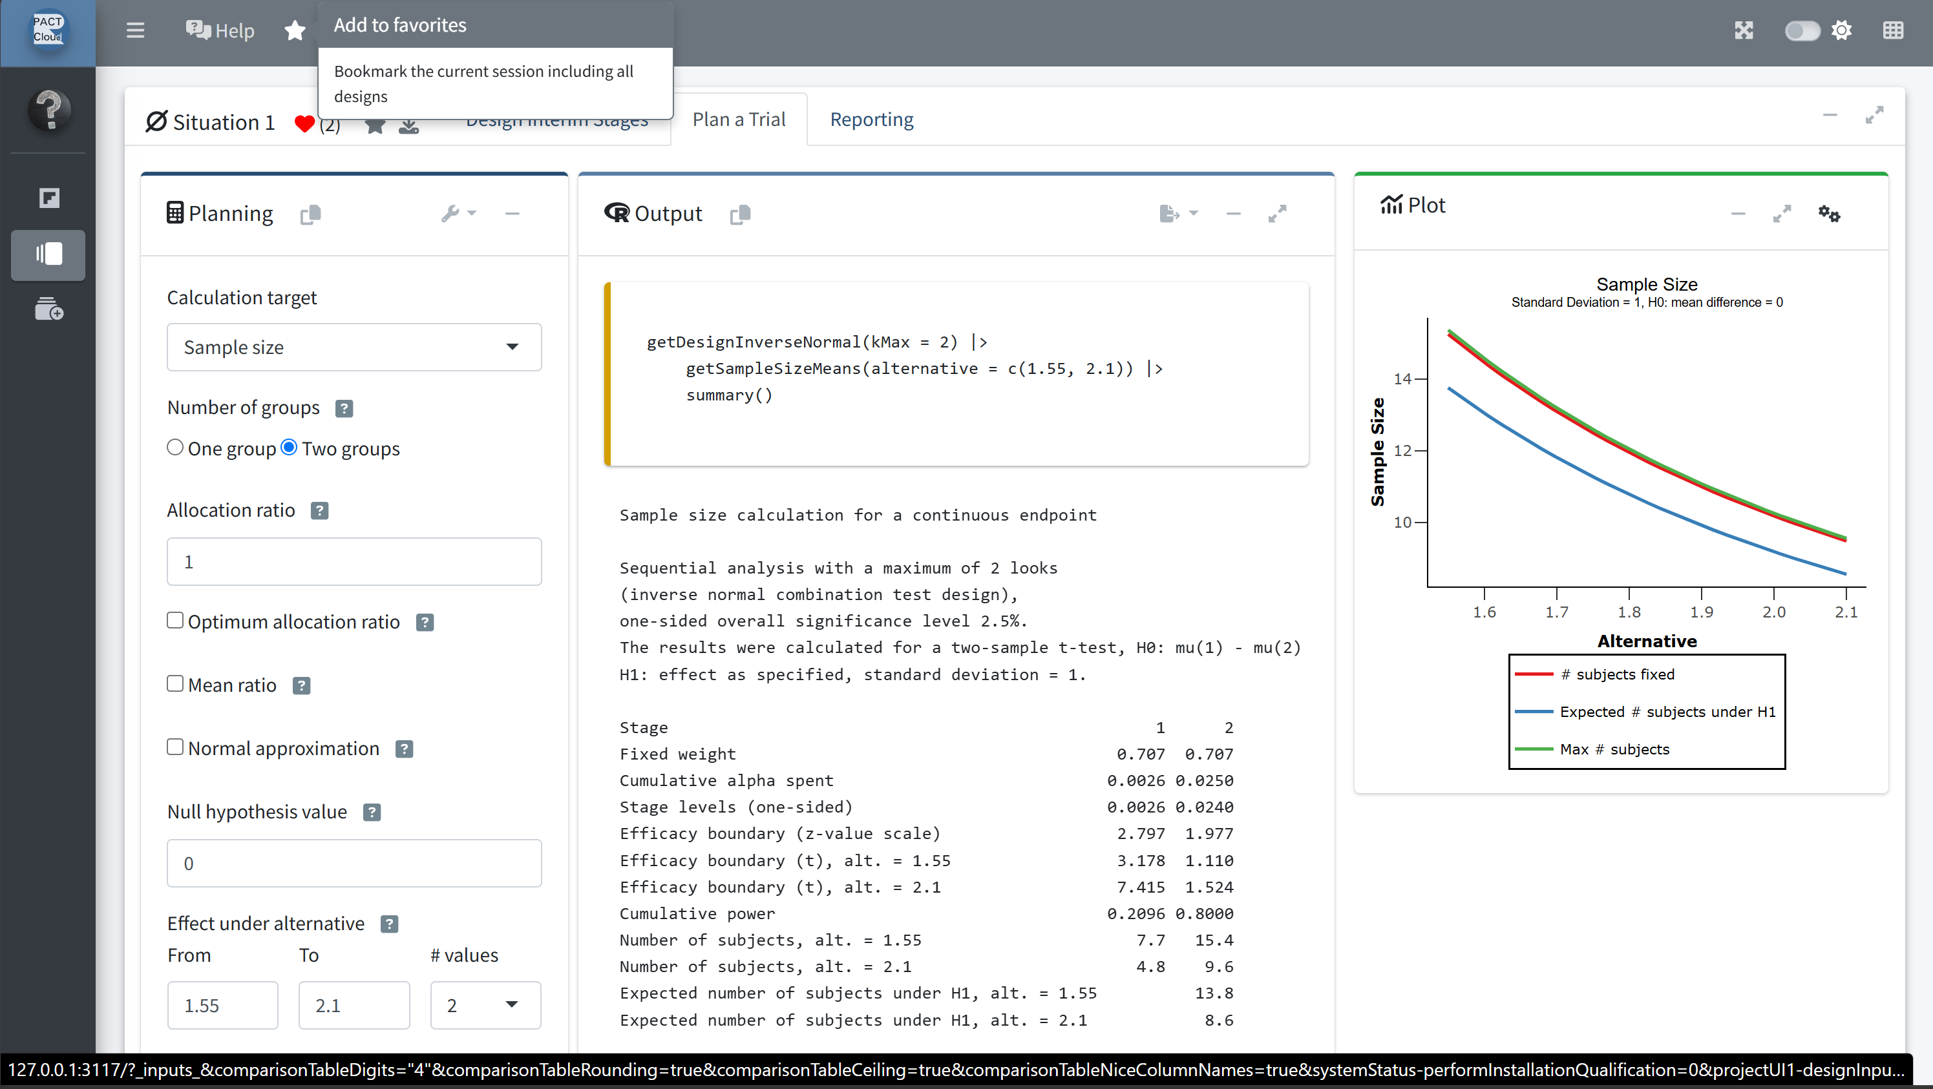Click the star Add to favorites icon in top bar
1933x1089 pixels.
click(295, 30)
